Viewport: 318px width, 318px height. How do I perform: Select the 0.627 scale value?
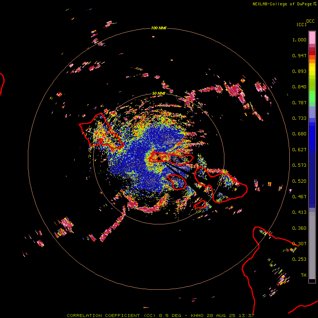[299, 150]
